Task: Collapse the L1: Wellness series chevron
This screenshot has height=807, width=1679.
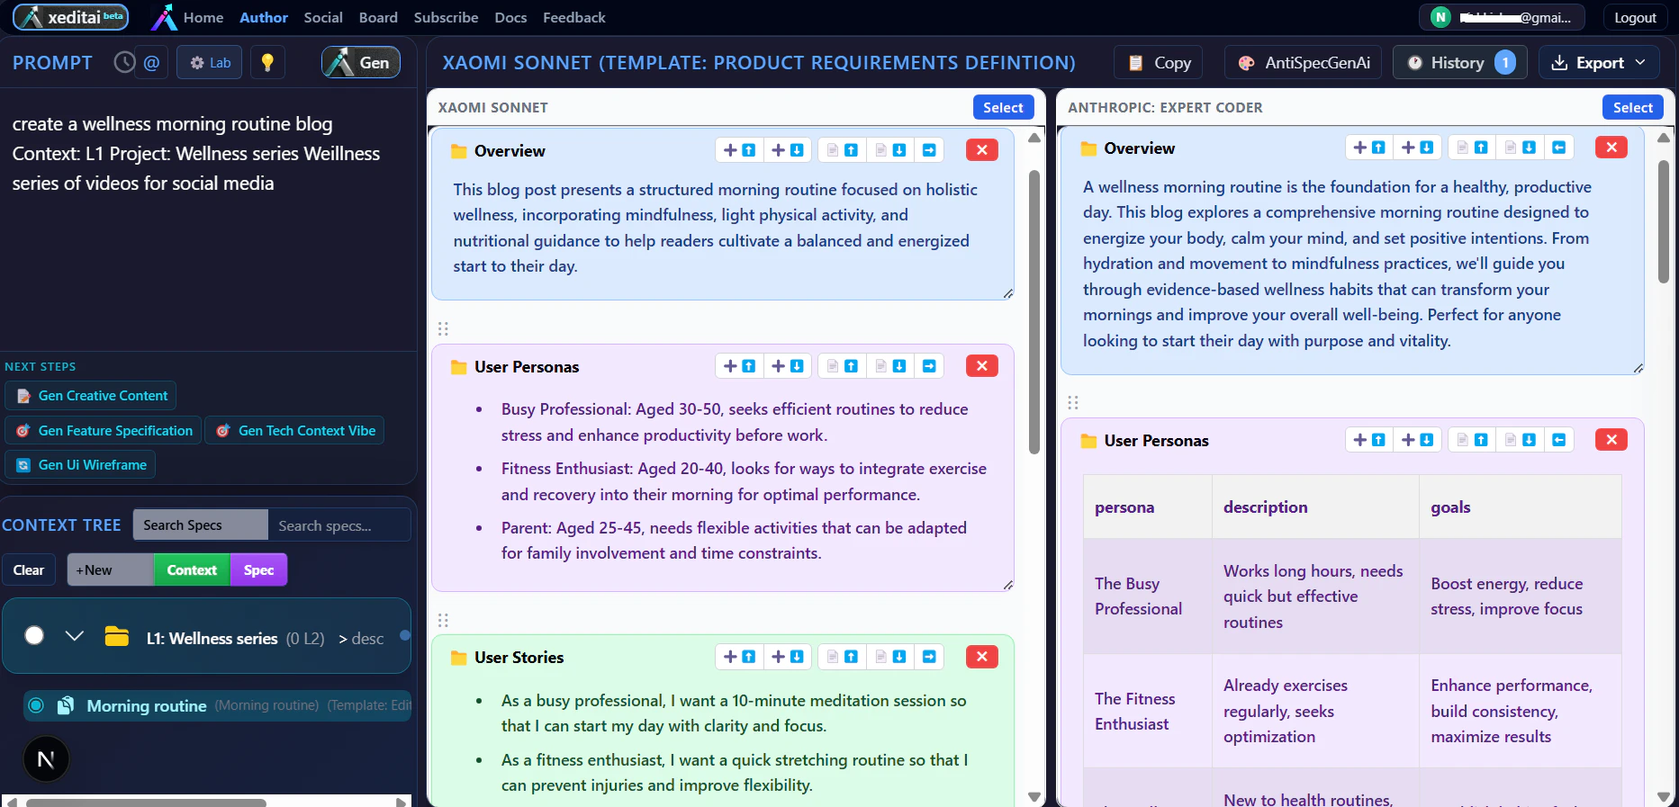Action: pos(75,636)
